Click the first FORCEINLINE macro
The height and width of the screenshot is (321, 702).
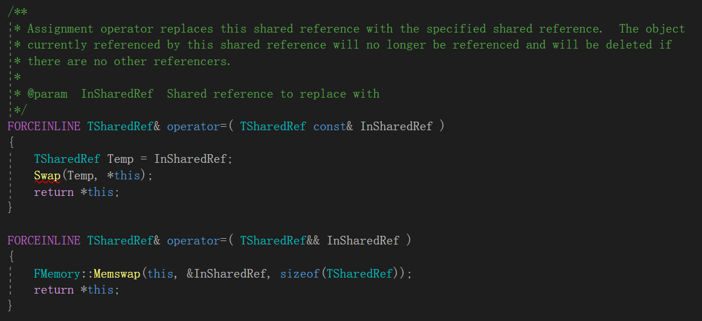pyautogui.click(x=43, y=126)
